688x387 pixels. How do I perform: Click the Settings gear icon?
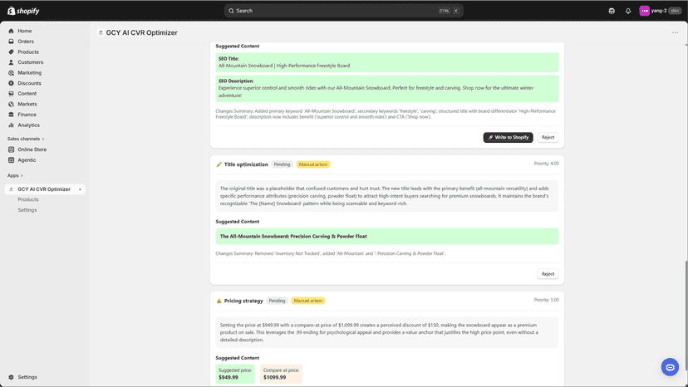[x=11, y=377]
